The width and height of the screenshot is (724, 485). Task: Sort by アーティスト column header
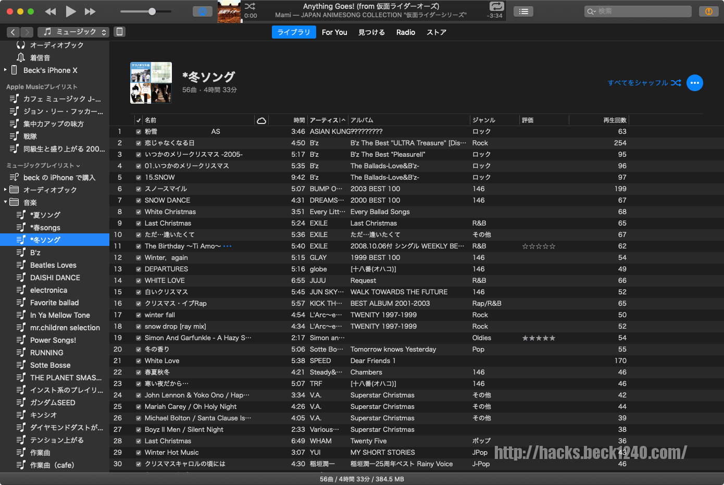[x=328, y=120]
